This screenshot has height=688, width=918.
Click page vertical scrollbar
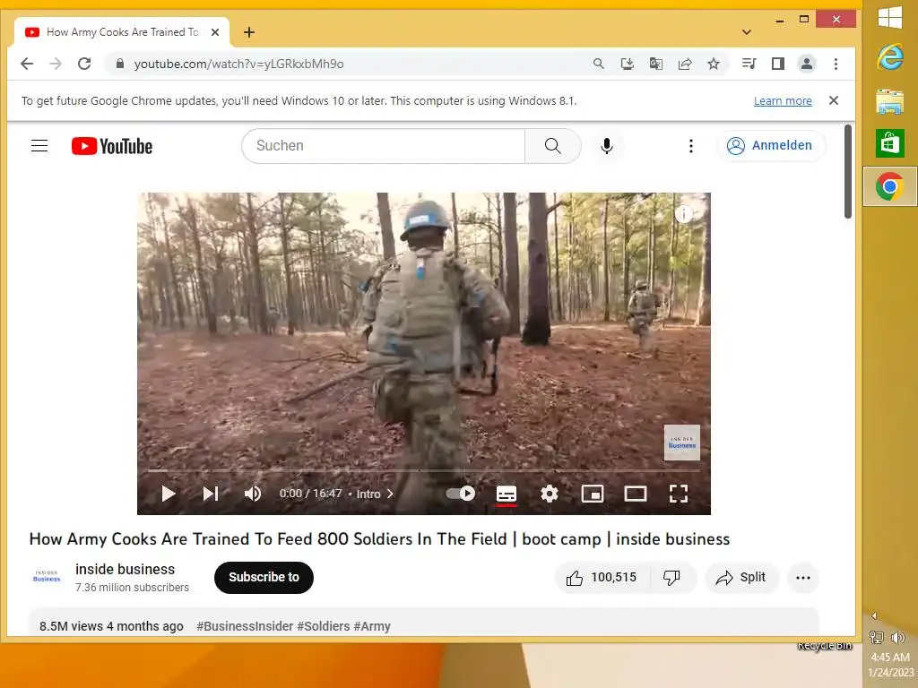848,172
